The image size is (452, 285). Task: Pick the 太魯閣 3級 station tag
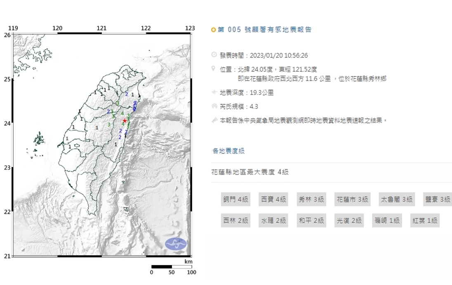click(396, 199)
